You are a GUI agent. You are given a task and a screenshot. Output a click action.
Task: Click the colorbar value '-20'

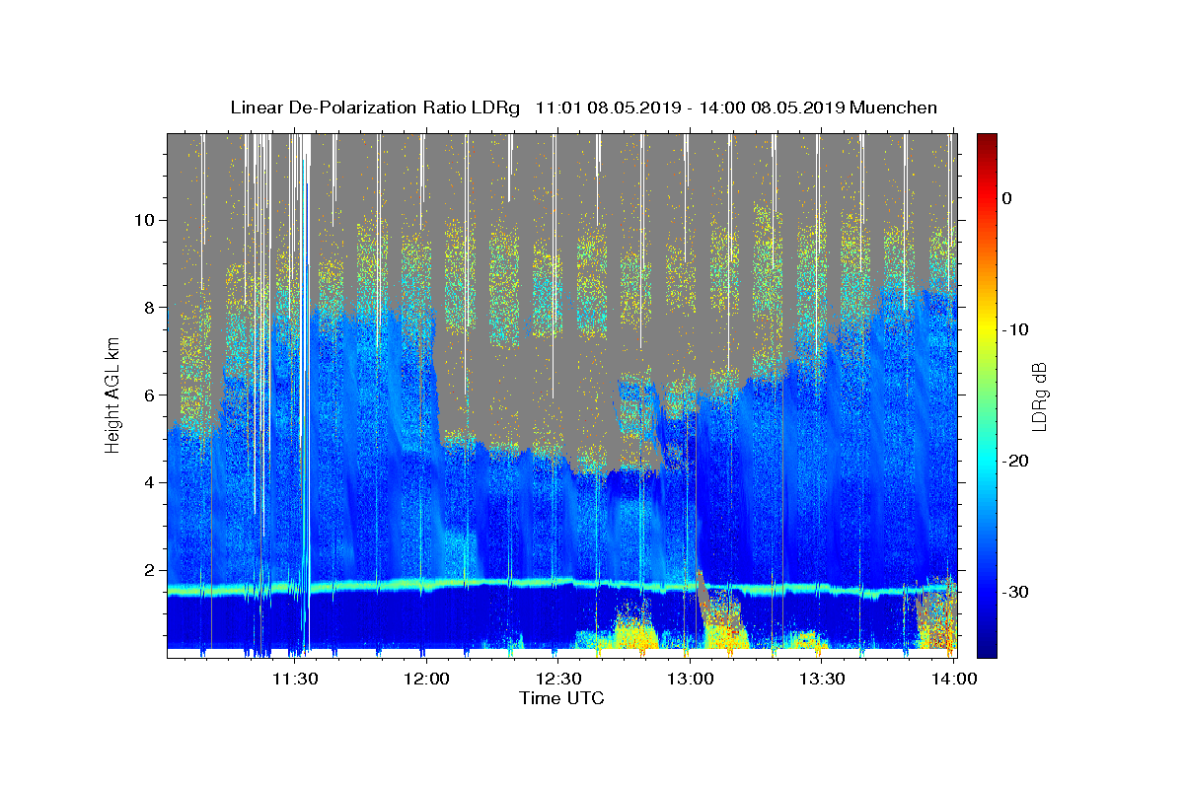(x=1016, y=461)
